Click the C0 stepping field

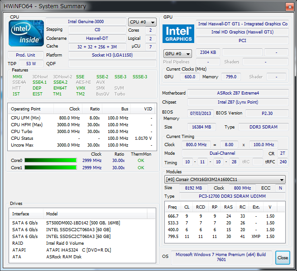[97, 30]
